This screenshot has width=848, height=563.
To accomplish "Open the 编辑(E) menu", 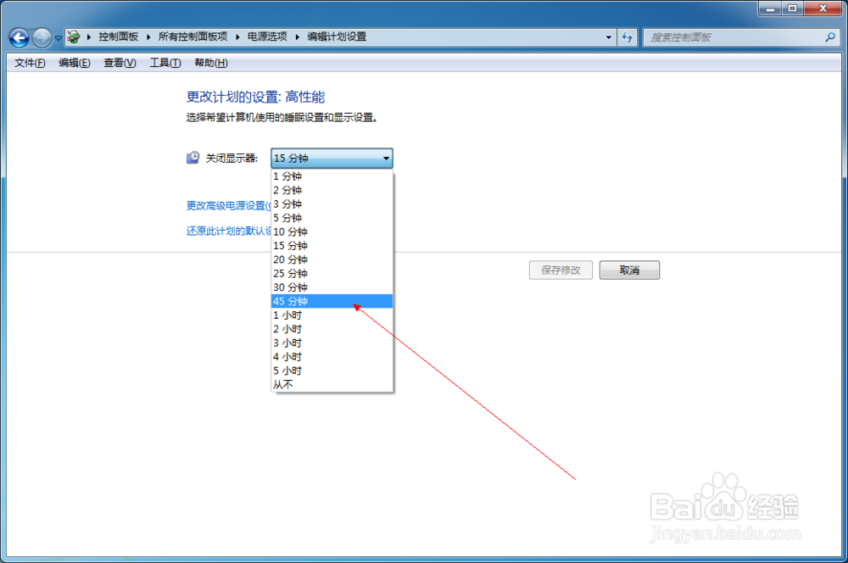I will [74, 63].
